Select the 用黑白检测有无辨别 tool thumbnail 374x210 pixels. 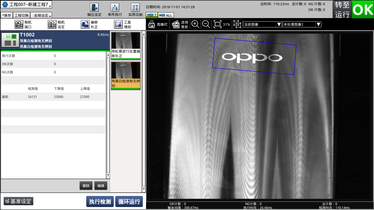(x=126, y=76)
